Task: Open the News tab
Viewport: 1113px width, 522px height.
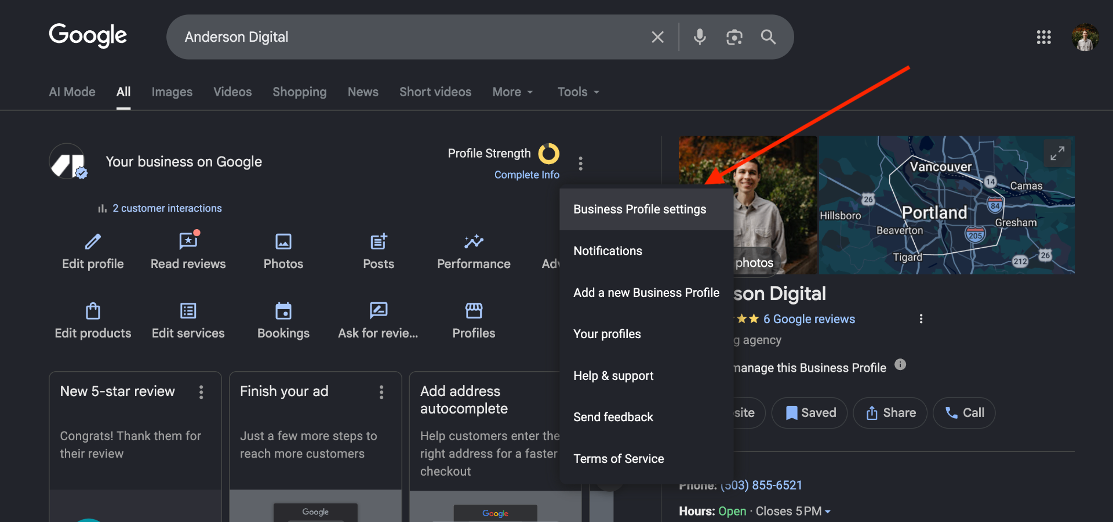Action: [363, 92]
